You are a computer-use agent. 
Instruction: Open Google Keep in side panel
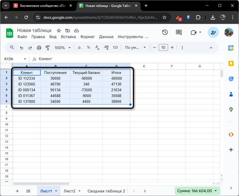[231, 63]
